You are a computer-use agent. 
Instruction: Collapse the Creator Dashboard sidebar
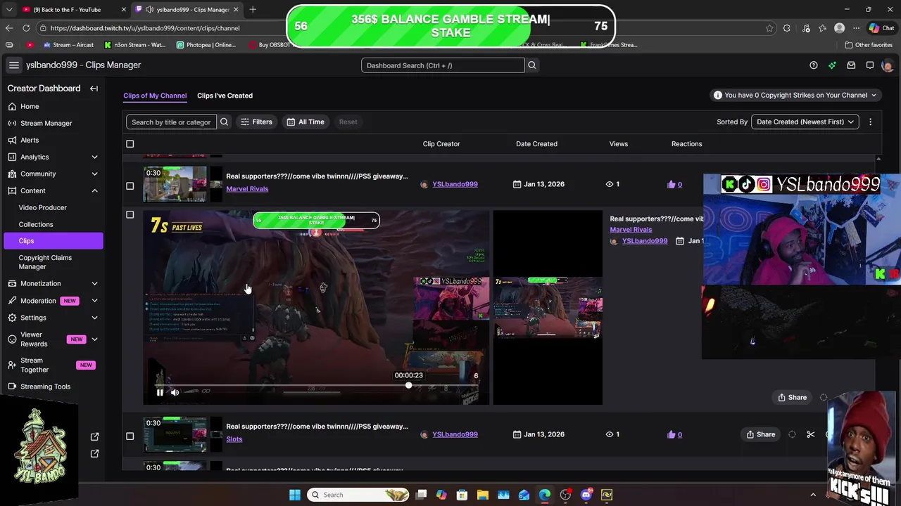coord(94,89)
